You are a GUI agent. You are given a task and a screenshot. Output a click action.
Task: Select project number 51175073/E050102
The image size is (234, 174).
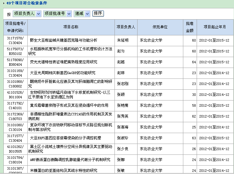15,51
